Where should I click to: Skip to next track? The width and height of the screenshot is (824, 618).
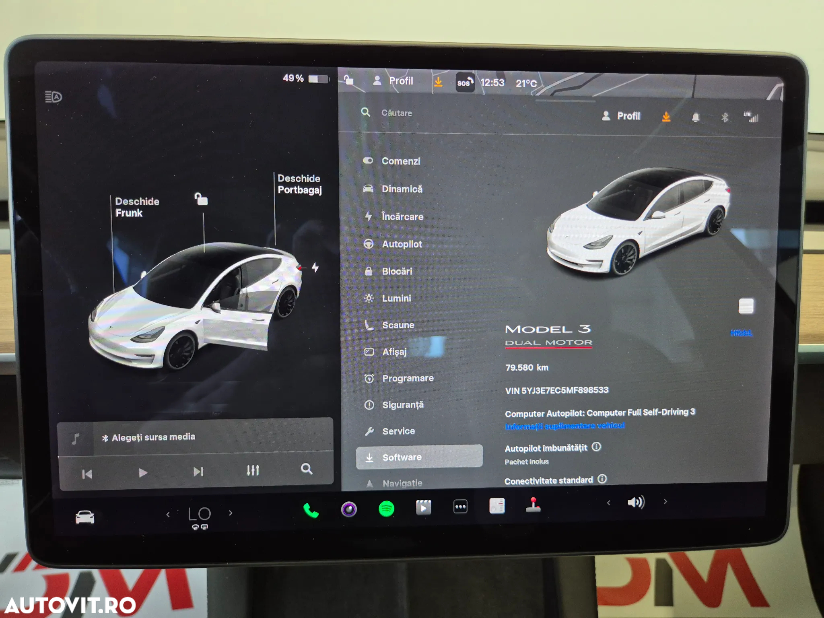[x=198, y=472]
